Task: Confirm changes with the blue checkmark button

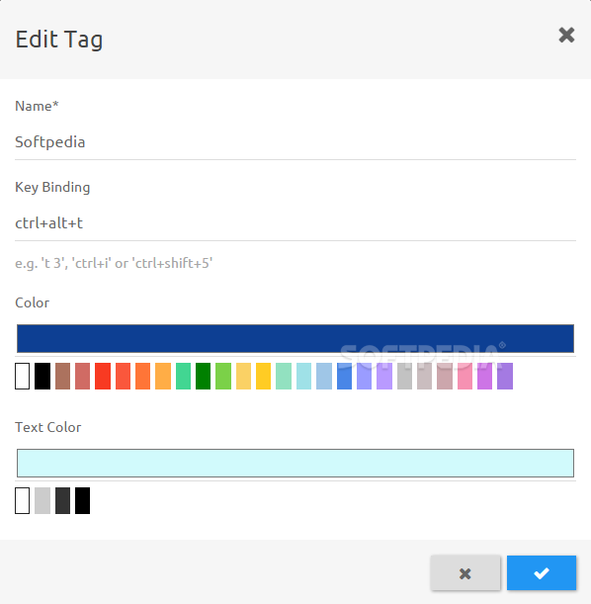Action: pyautogui.click(x=542, y=572)
